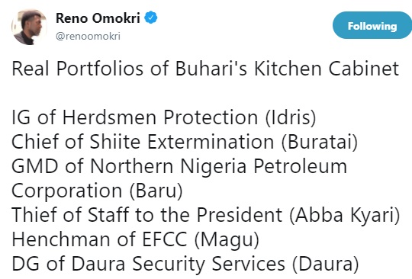
Task: Select the word "(Idris)" in the tweet
Action: pyautogui.click(x=291, y=117)
